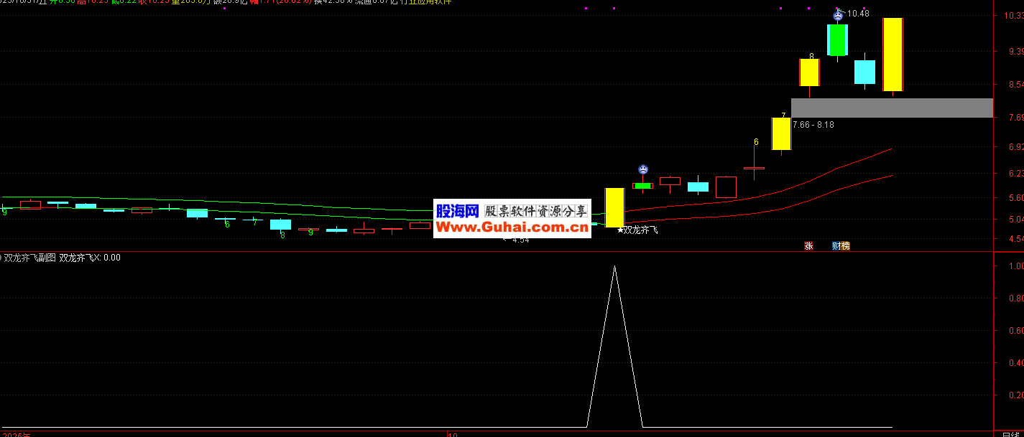Click the green candle at the 10.48 high
Image resolution: width=1024 pixels, height=437 pixels.
[837, 39]
